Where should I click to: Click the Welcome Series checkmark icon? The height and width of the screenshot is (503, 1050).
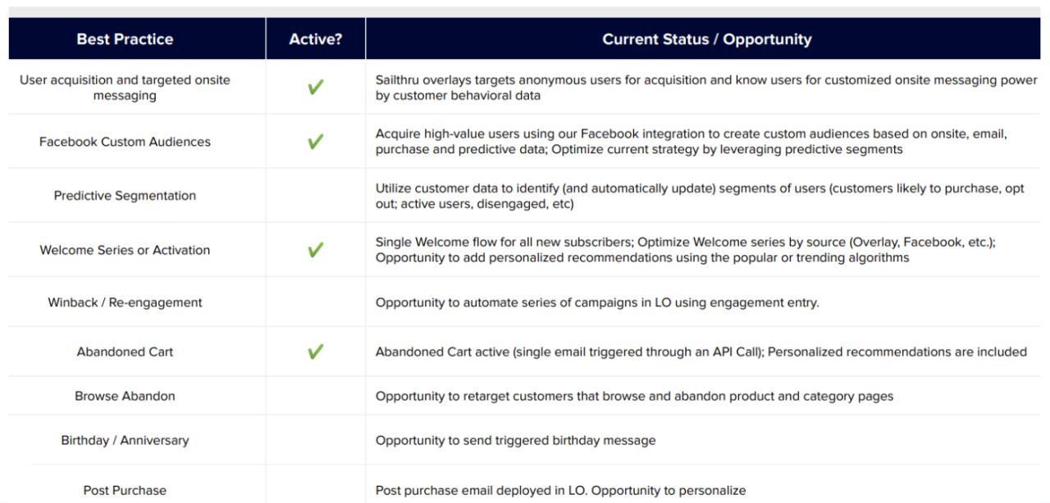(x=315, y=250)
